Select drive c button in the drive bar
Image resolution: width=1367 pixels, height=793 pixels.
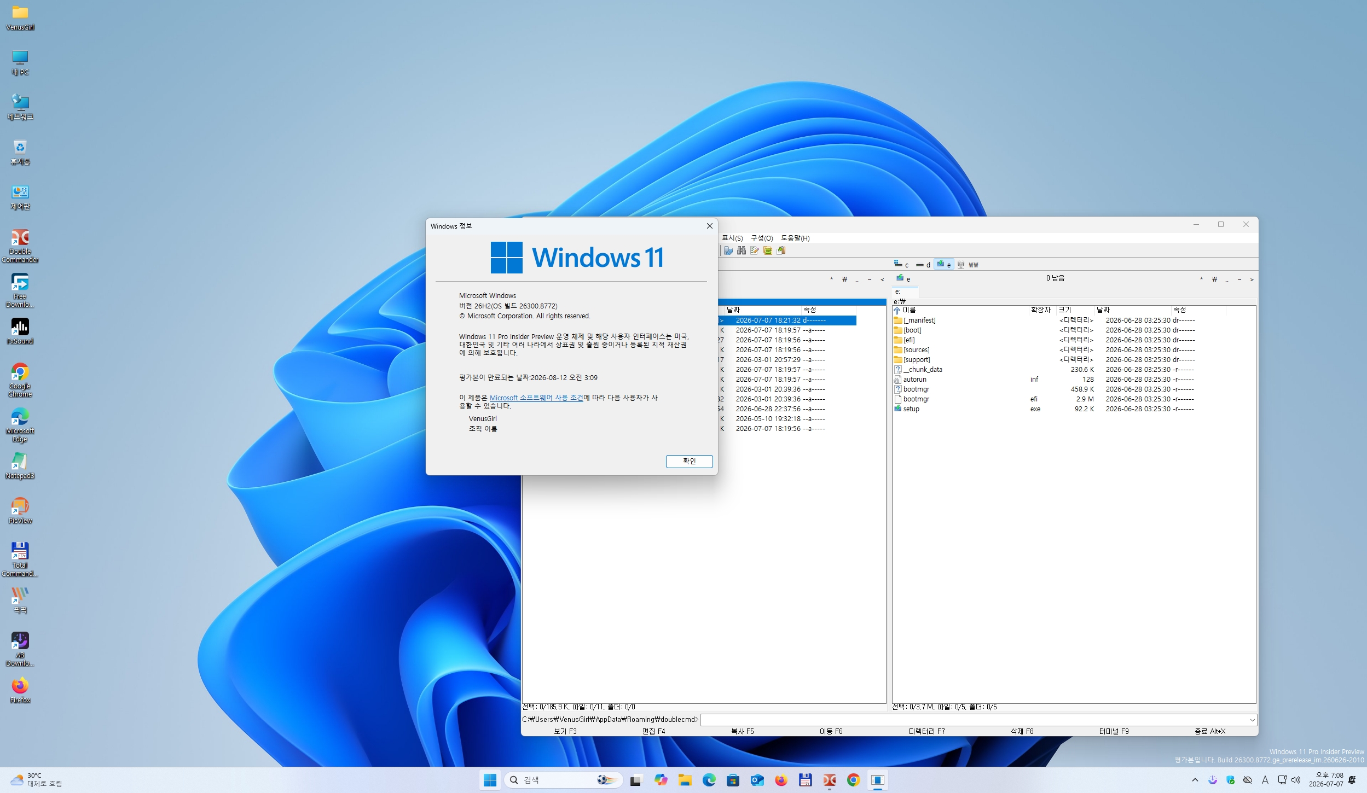pyautogui.click(x=901, y=265)
